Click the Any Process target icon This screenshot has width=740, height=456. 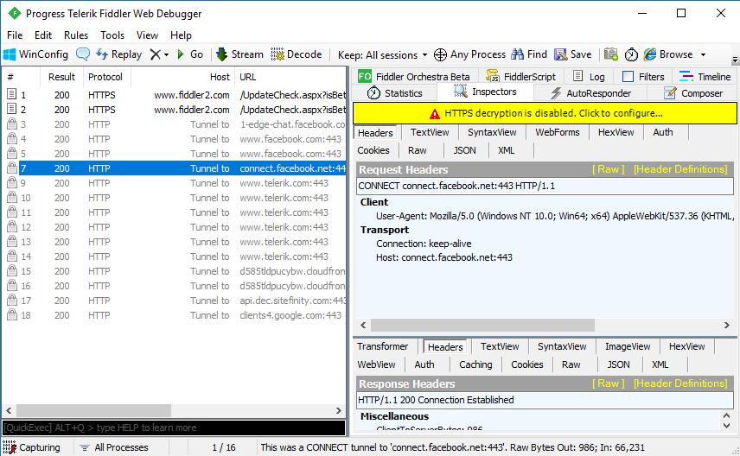point(440,54)
